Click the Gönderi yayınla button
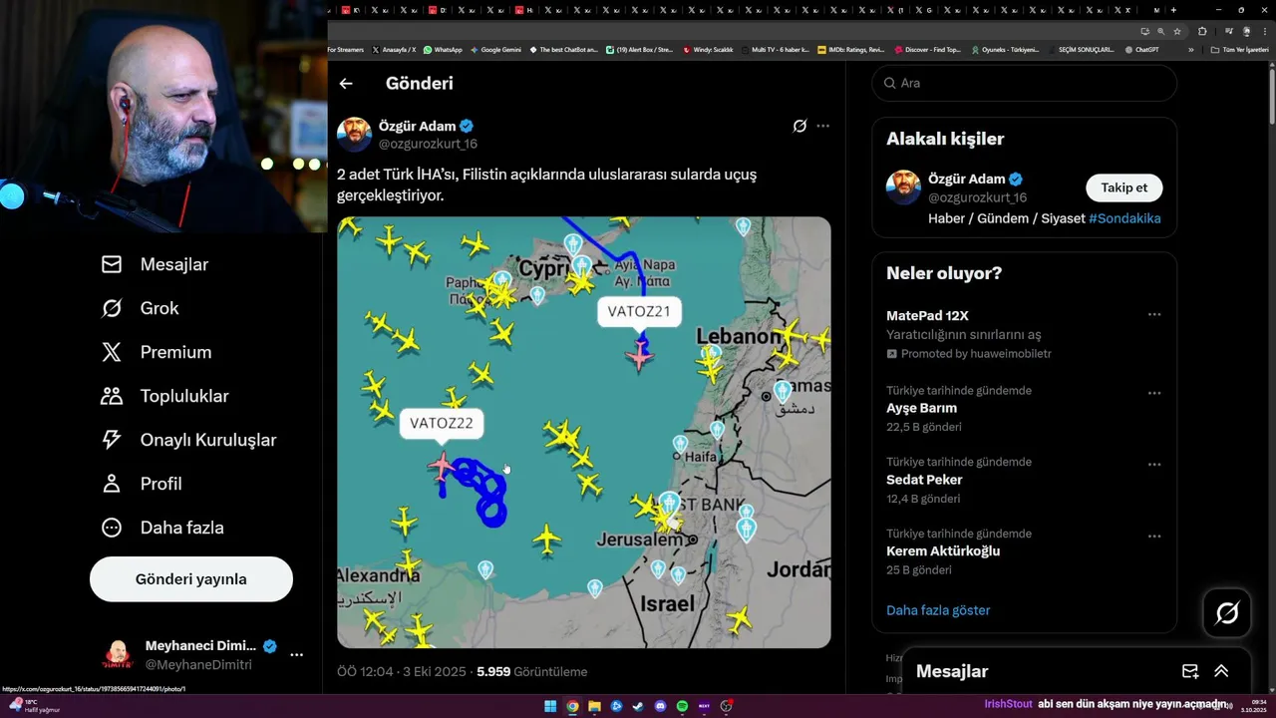Viewport: 1276px width, 718px height. tap(191, 579)
